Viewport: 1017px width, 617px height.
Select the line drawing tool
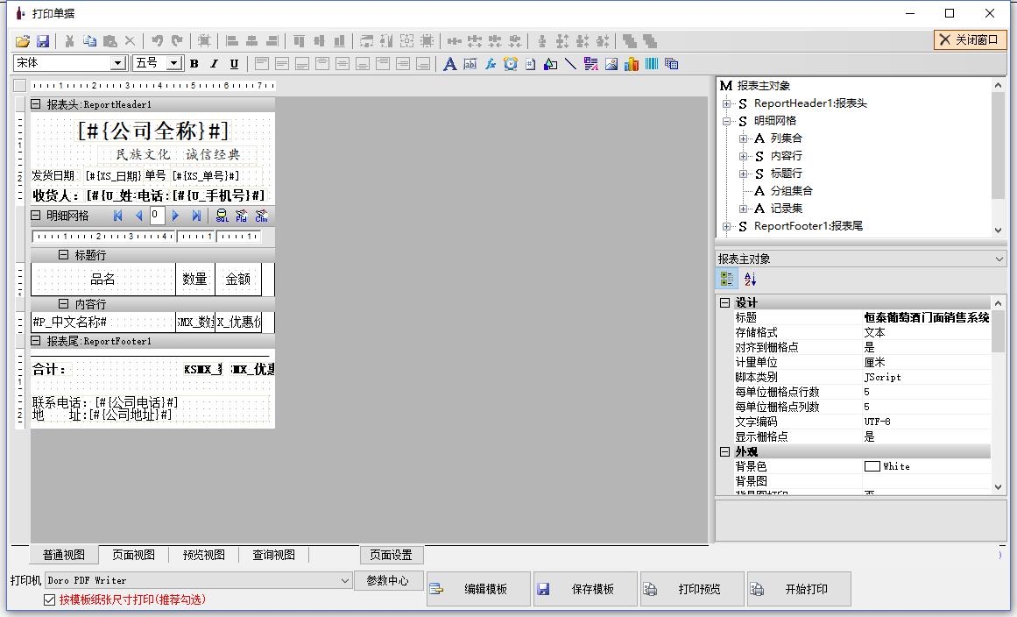(571, 64)
